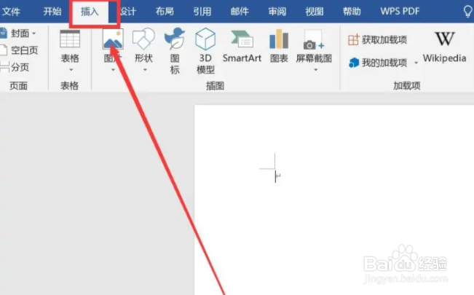Insert a blank page with 空白页
This screenshot has width=474, height=295.
20,50
